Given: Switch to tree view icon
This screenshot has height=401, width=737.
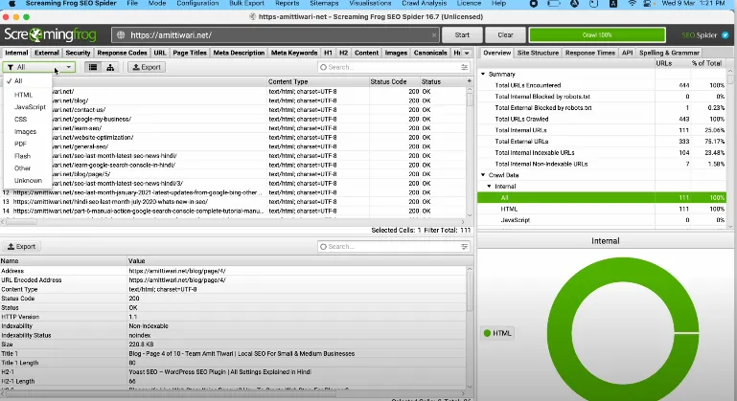Looking at the screenshot, I should 110,68.
